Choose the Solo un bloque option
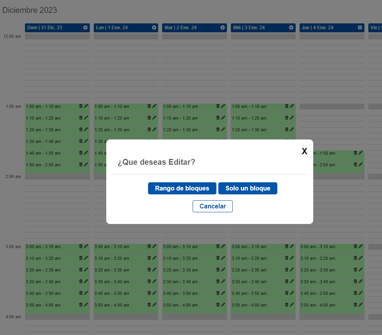This screenshot has width=382, height=335. click(x=248, y=188)
